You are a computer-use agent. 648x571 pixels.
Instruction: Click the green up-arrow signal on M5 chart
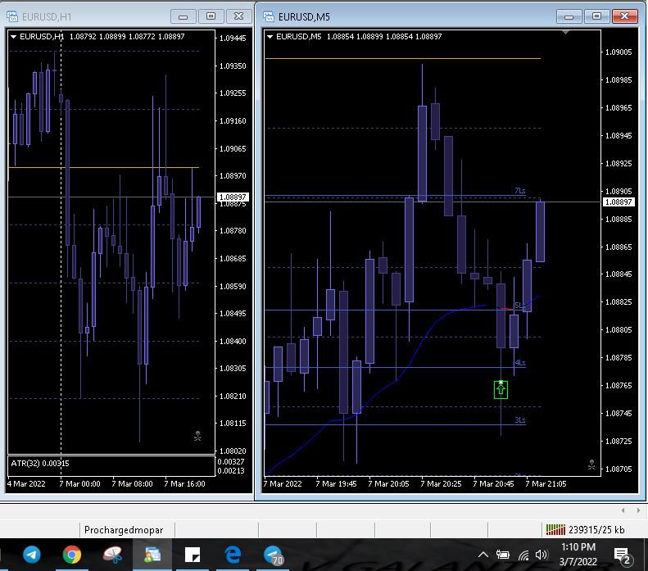[501, 389]
